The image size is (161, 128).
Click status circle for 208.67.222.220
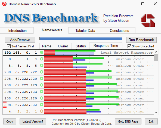click(42, 78)
